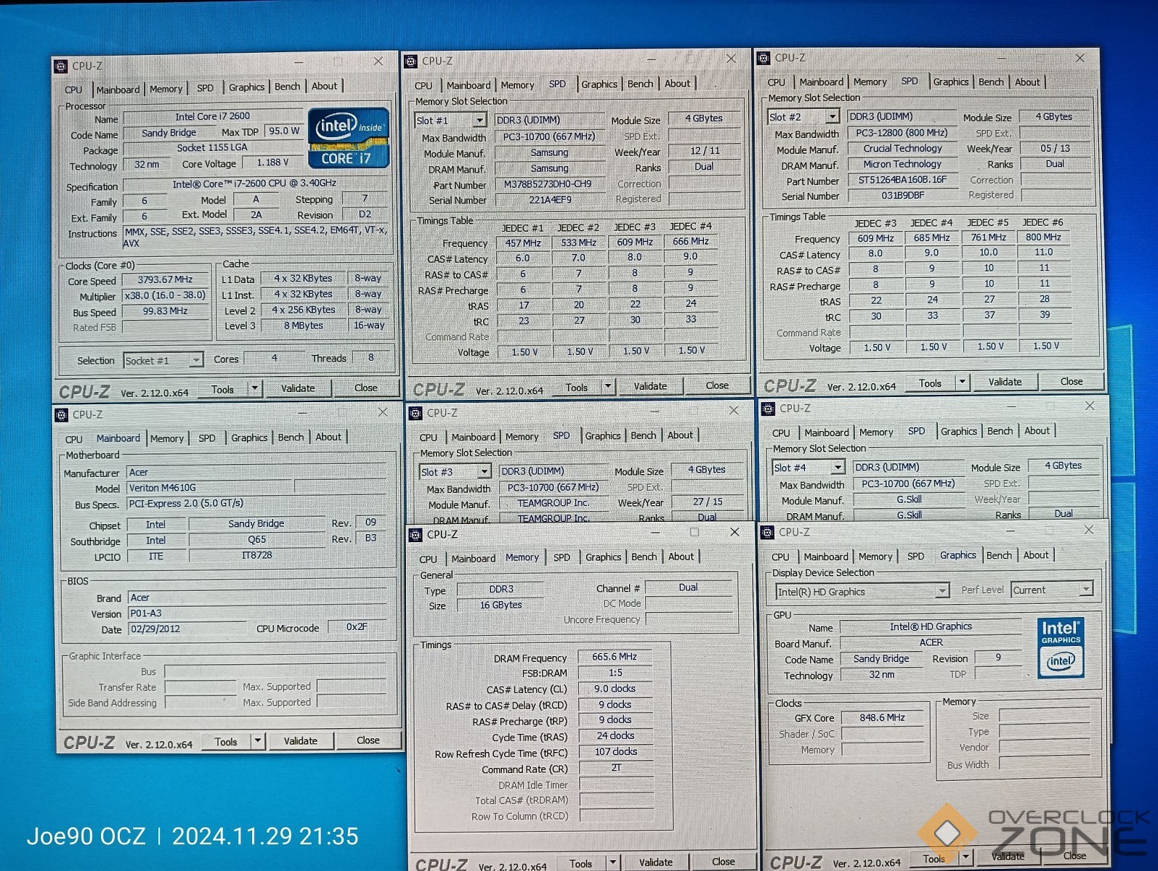Expand Tools arrow in the Memory timings window
The image size is (1158, 871).
click(x=613, y=863)
